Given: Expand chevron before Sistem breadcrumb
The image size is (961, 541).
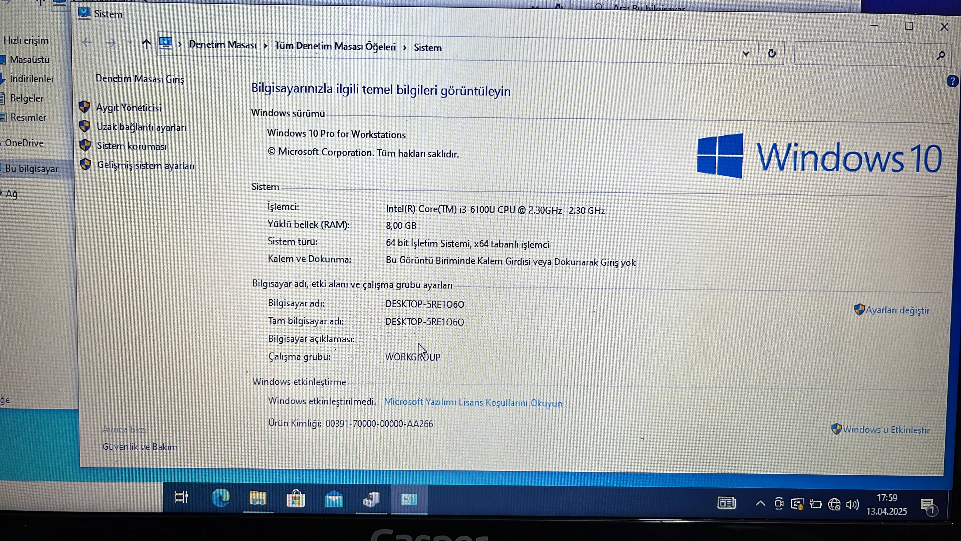Looking at the screenshot, I should click(x=404, y=47).
